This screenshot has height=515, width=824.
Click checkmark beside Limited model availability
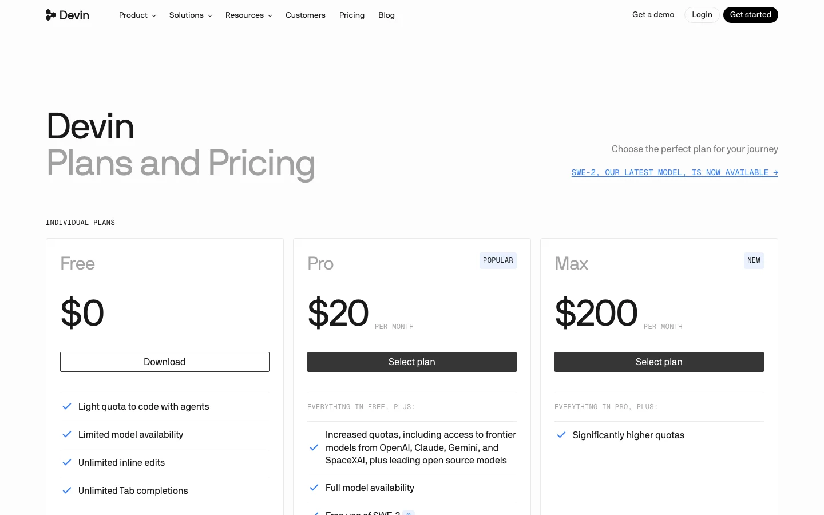pyautogui.click(x=67, y=434)
